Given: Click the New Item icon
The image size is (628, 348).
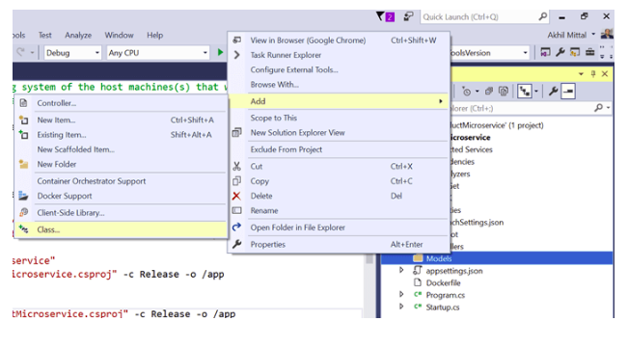Looking at the screenshot, I should (23, 120).
